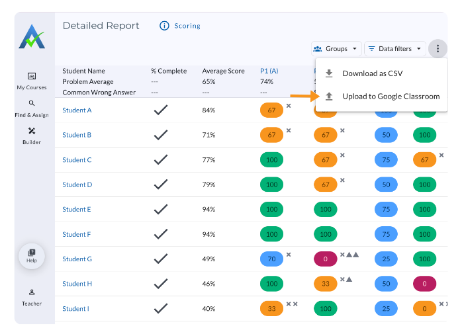The image size is (462, 336).
Task: Select Download as CSV
Action: point(372,73)
